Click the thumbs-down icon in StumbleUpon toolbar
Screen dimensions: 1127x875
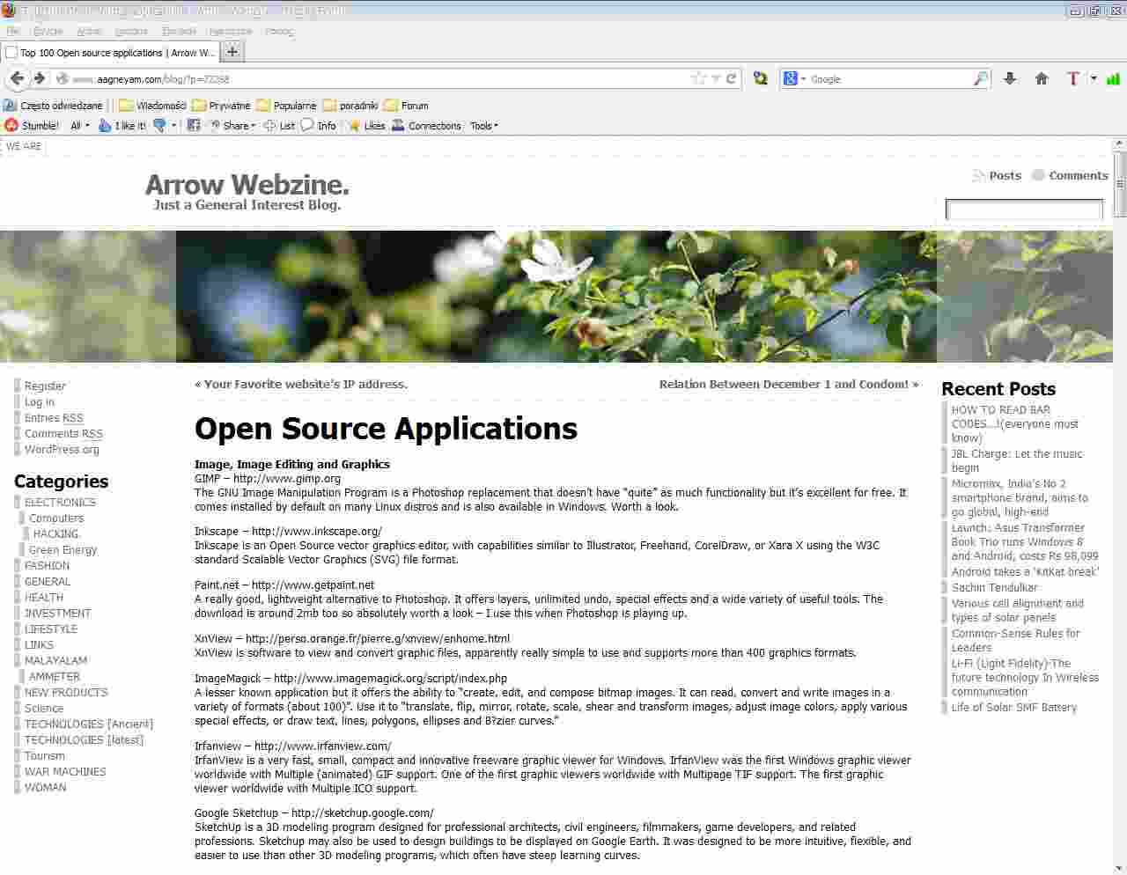click(x=159, y=126)
